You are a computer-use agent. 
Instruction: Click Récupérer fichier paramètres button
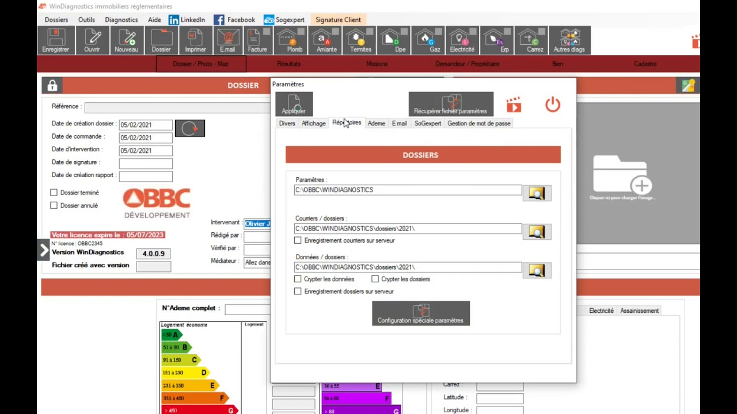[x=451, y=104]
